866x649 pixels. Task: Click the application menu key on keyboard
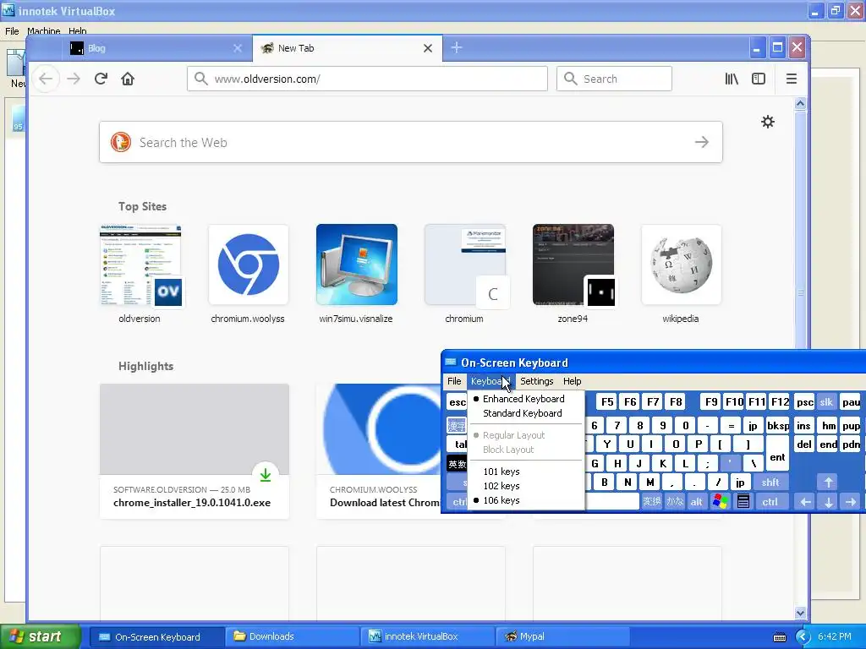point(743,501)
